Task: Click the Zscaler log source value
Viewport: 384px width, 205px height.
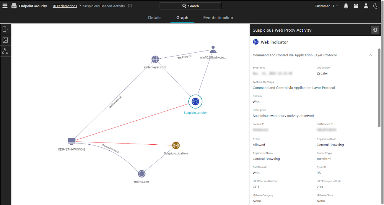Action: click(x=322, y=73)
